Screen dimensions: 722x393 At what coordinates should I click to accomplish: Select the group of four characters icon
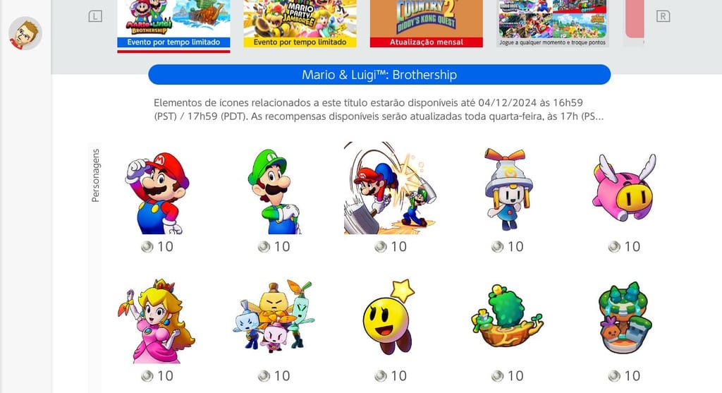(274, 315)
